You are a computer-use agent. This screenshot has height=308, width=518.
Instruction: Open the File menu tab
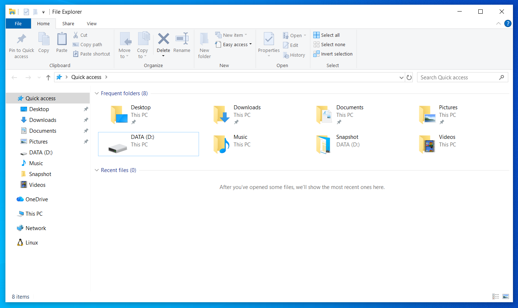click(18, 23)
